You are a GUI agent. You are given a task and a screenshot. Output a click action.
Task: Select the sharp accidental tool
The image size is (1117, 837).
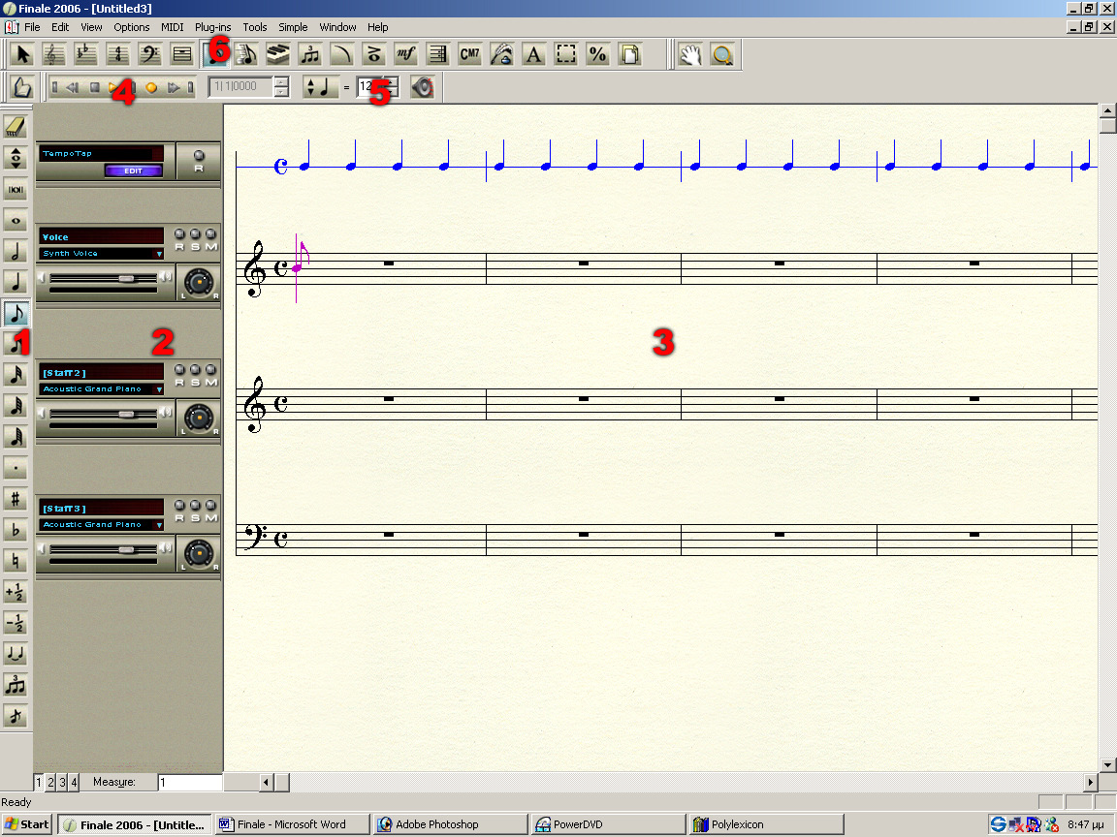pos(16,499)
